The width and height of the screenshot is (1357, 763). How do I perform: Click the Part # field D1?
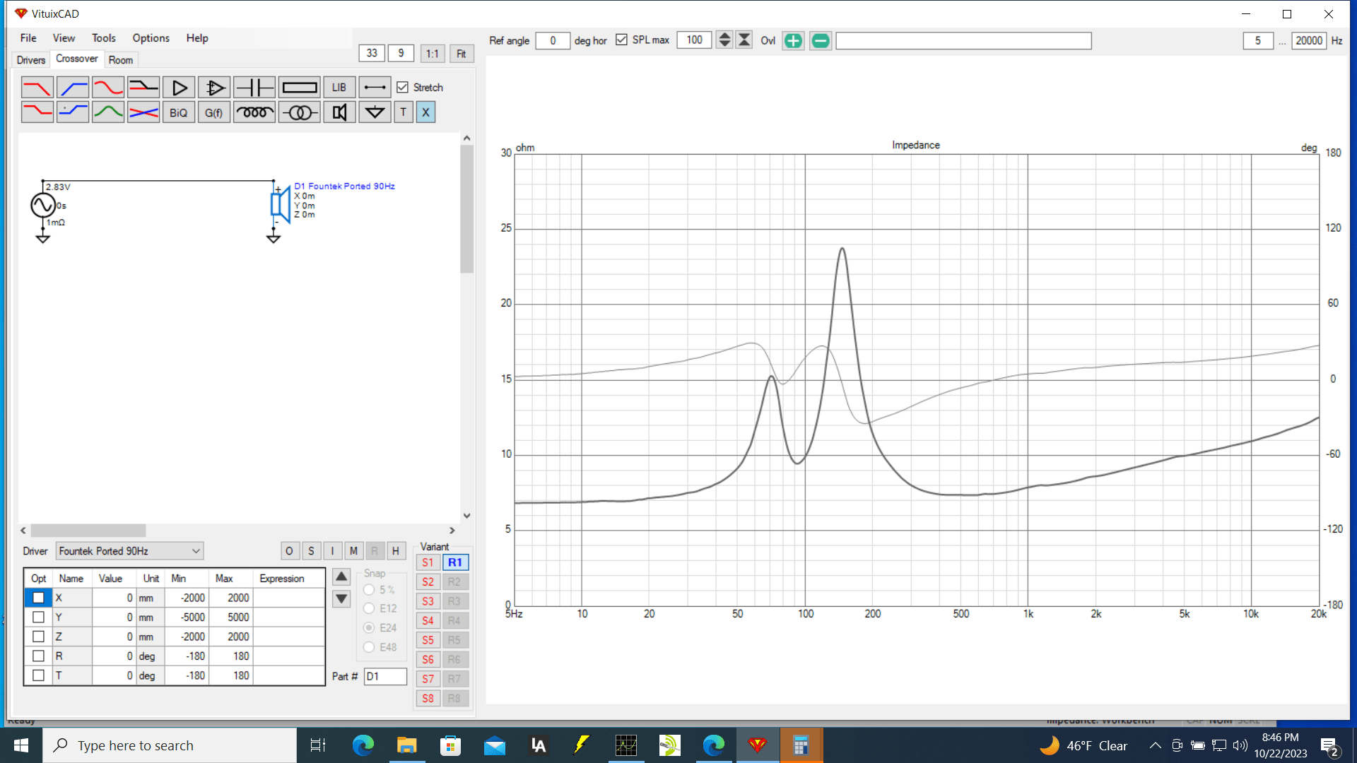pyautogui.click(x=385, y=677)
